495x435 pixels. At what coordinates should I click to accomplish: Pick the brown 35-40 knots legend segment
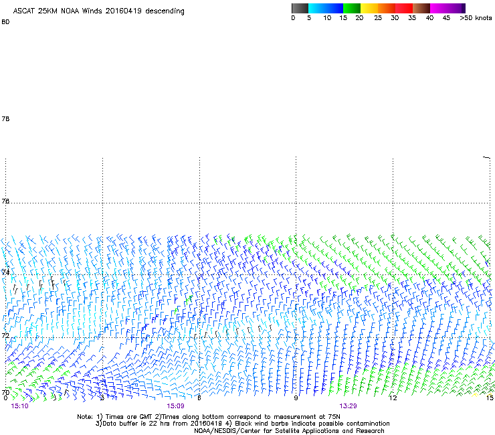pyautogui.click(x=421, y=8)
